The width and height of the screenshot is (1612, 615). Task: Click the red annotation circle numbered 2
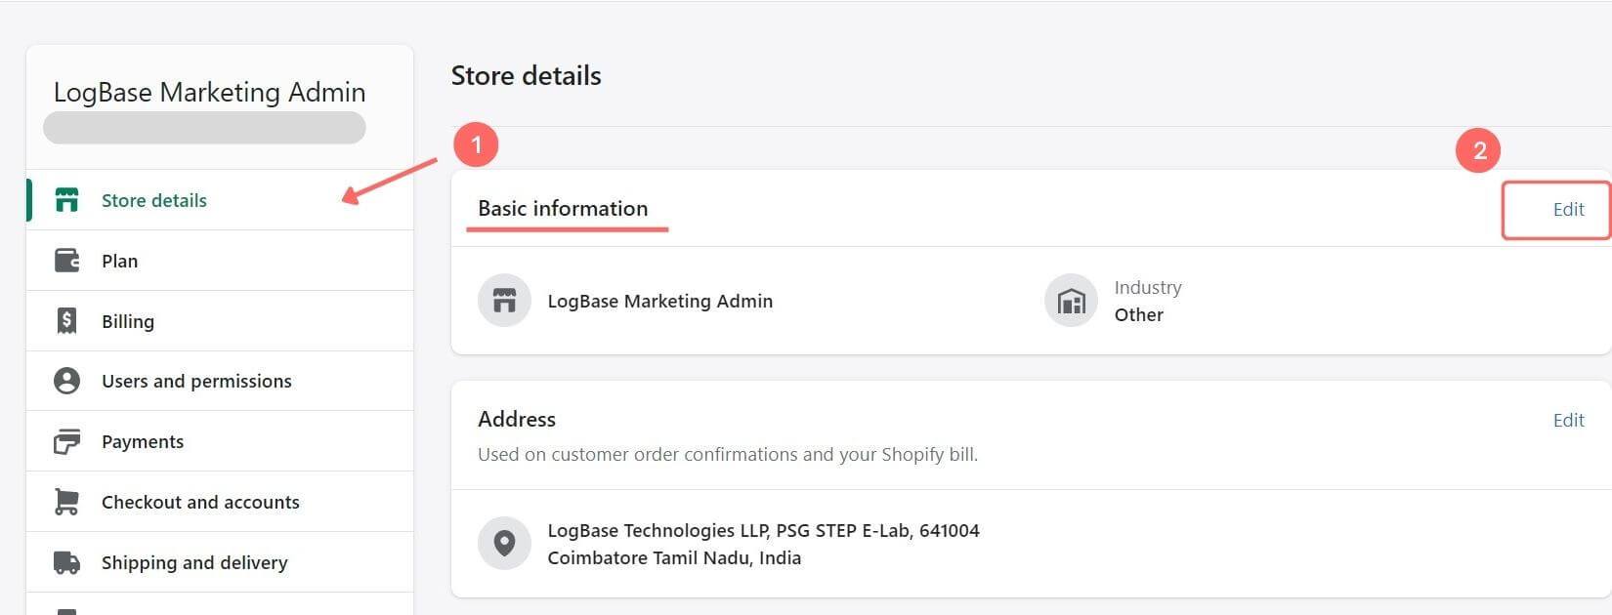1478,150
